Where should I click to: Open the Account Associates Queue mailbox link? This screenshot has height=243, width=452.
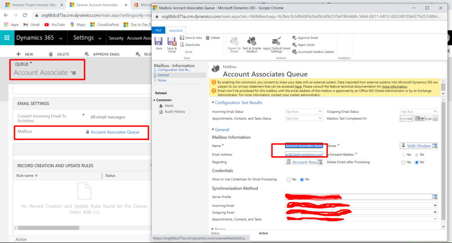(115, 132)
